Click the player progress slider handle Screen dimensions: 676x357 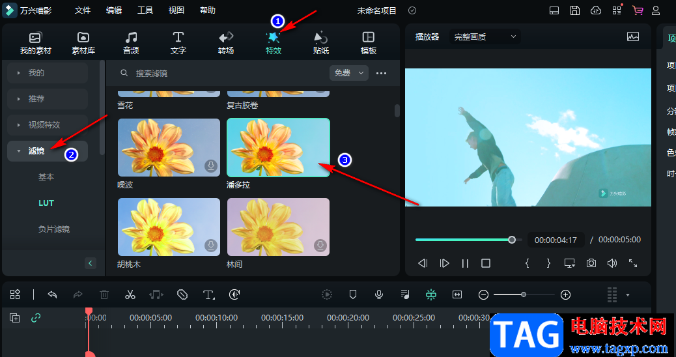point(512,240)
